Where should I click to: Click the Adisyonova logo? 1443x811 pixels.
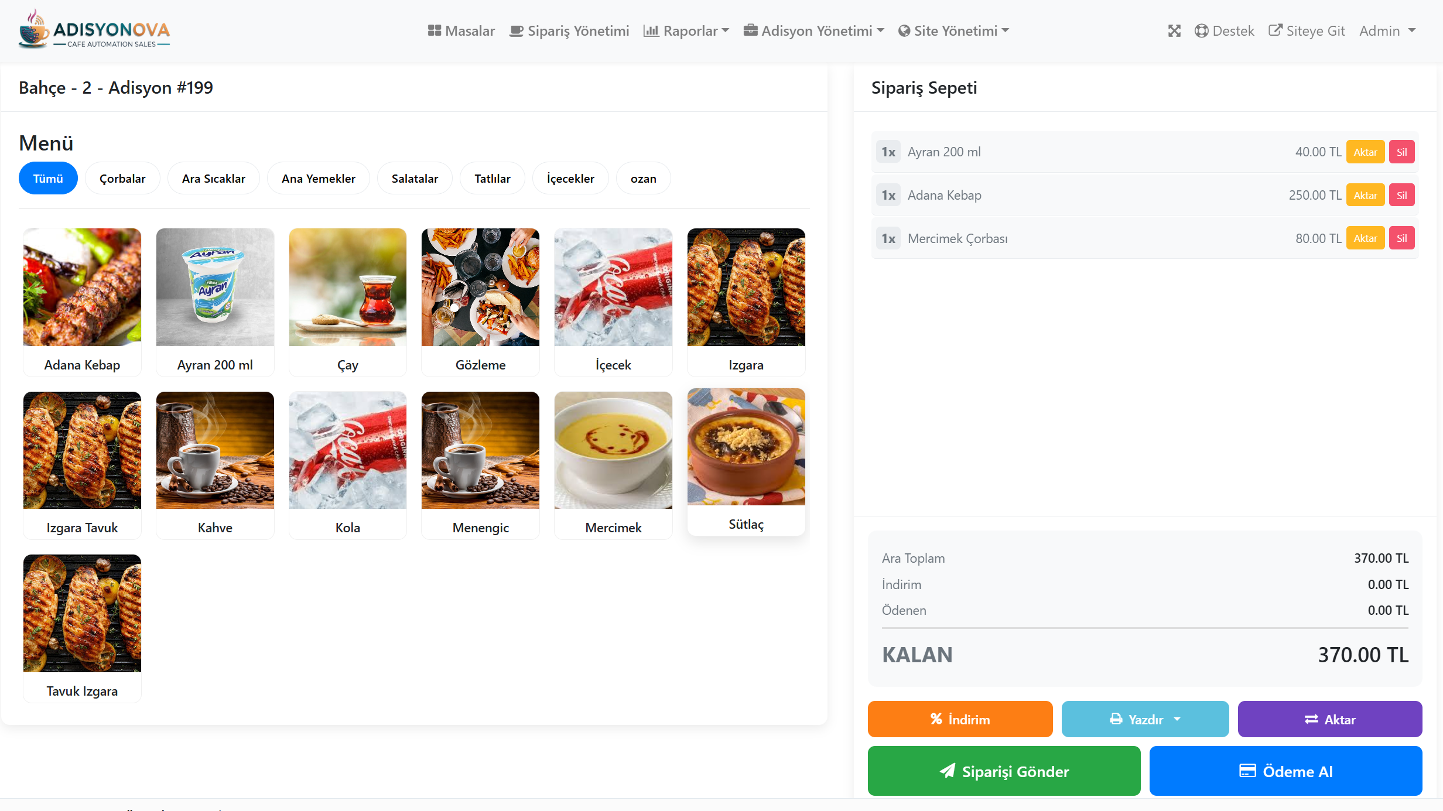(94, 29)
